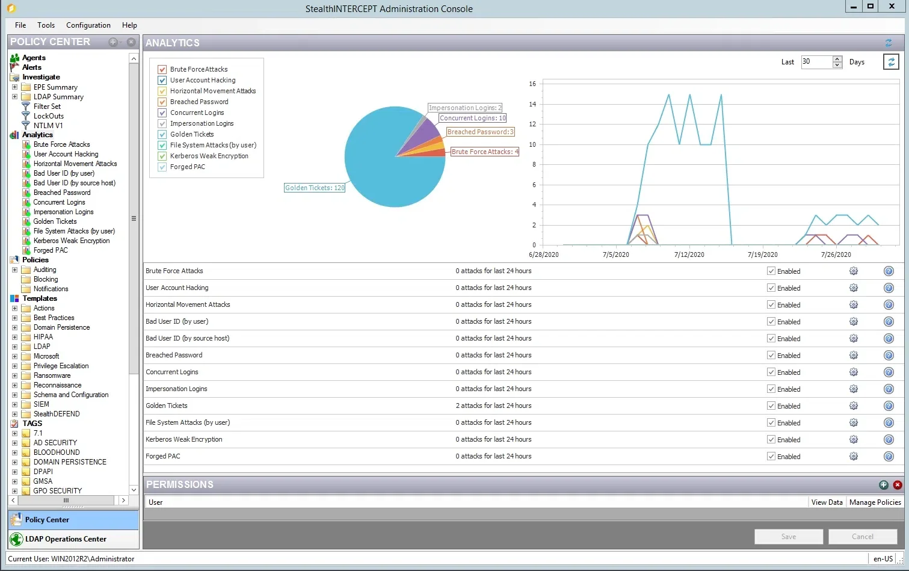Select the Filter Set funnel icon
Screen dimensions: 909x571
click(26, 106)
